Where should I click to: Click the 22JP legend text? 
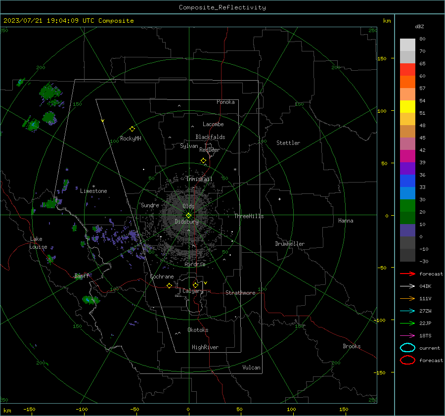click(x=425, y=323)
